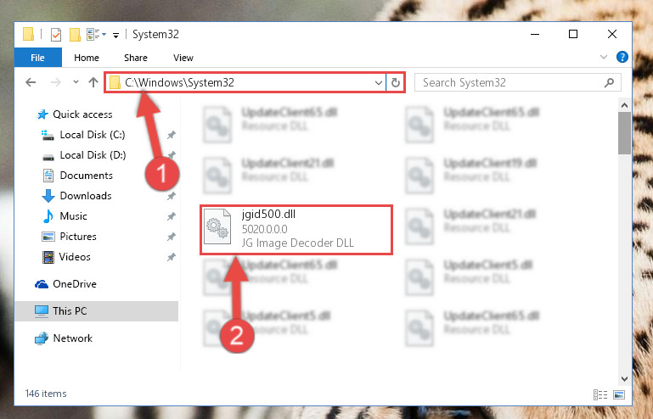Toggle the pin next to Music
This screenshot has width=653, height=419.
[x=172, y=216]
